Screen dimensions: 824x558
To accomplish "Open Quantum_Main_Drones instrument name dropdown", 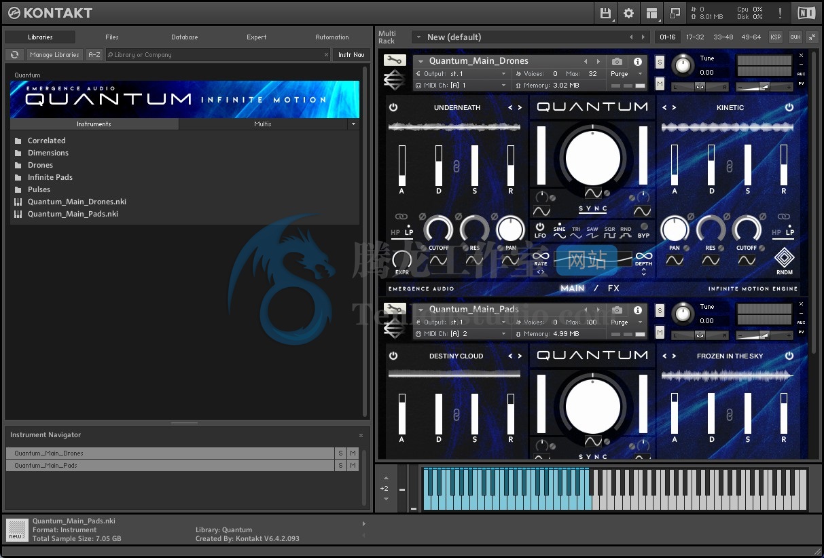I will [x=420, y=61].
